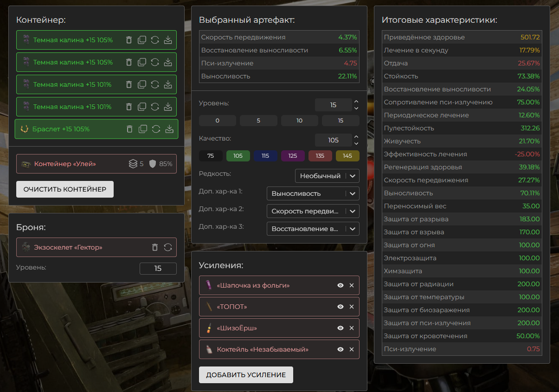Set artifact level preset to 5

point(258,121)
